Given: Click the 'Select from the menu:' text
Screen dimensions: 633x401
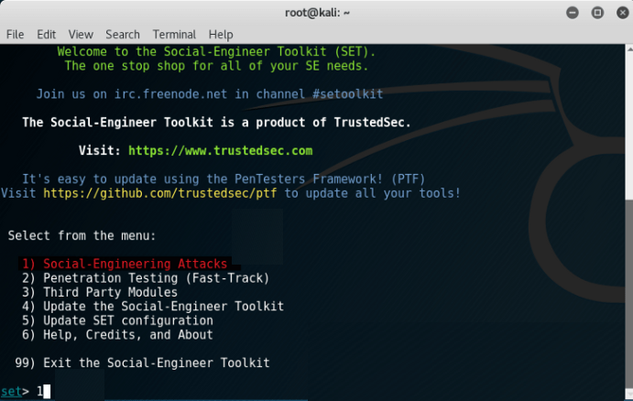Looking at the screenshot, I should (82, 235).
